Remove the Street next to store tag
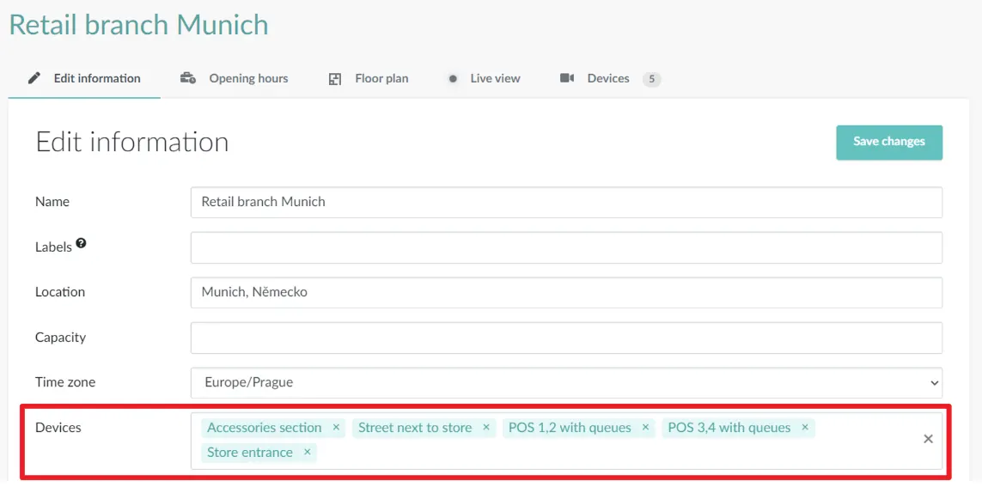 click(x=486, y=428)
